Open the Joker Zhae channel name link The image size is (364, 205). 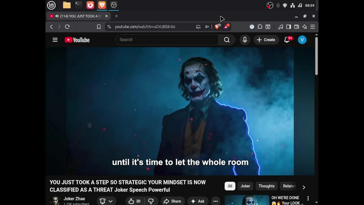pyautogui.click(x=74, y=199)
